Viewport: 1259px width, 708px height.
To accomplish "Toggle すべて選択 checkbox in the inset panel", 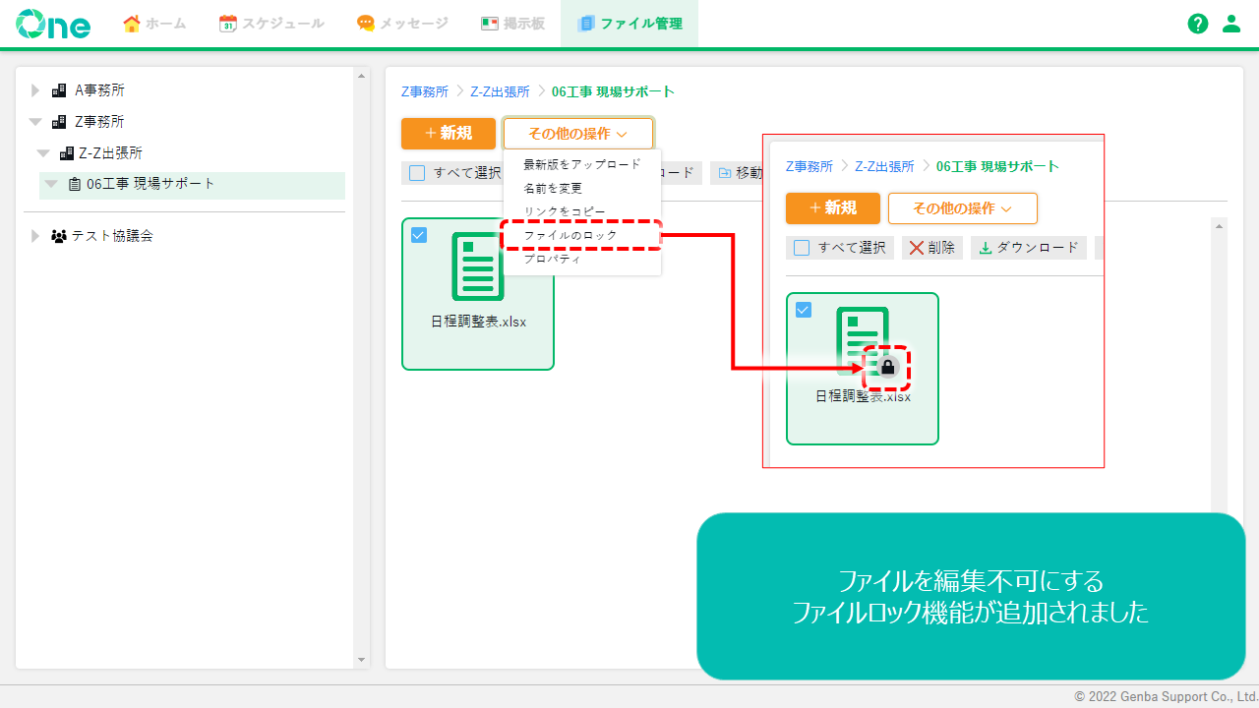I will tap(802, 248).
